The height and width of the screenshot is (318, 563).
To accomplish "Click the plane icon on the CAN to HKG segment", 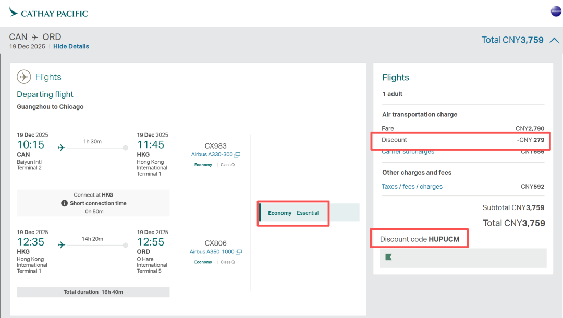I will pyautogui.click(x=62, y=148).
